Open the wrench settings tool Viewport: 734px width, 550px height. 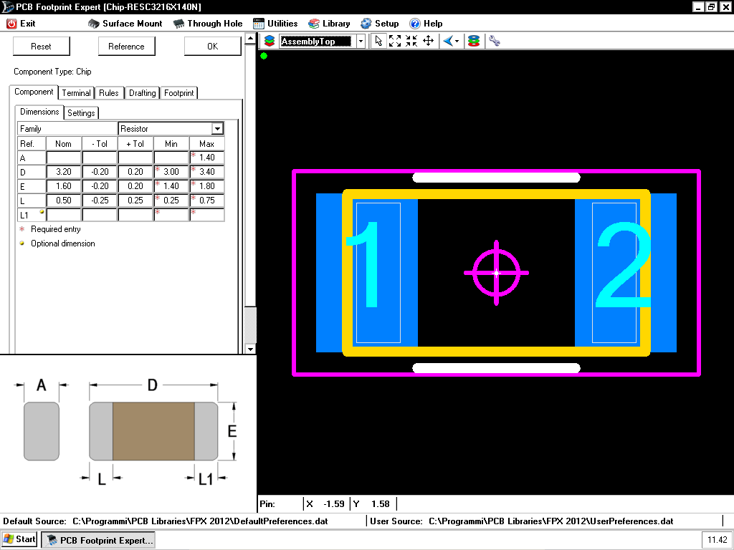(x=493, y=41)
